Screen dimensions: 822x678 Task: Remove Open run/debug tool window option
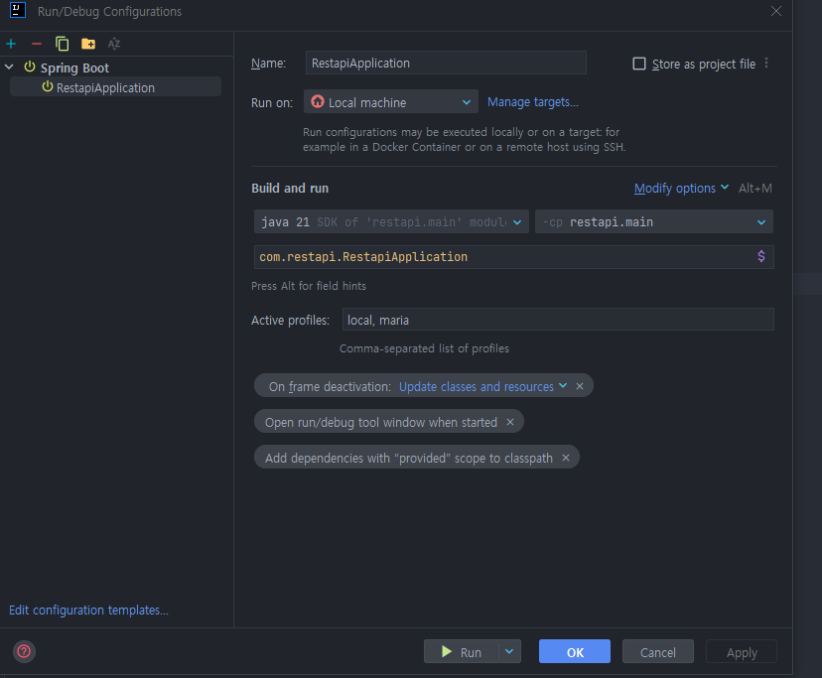coord(510,422)
